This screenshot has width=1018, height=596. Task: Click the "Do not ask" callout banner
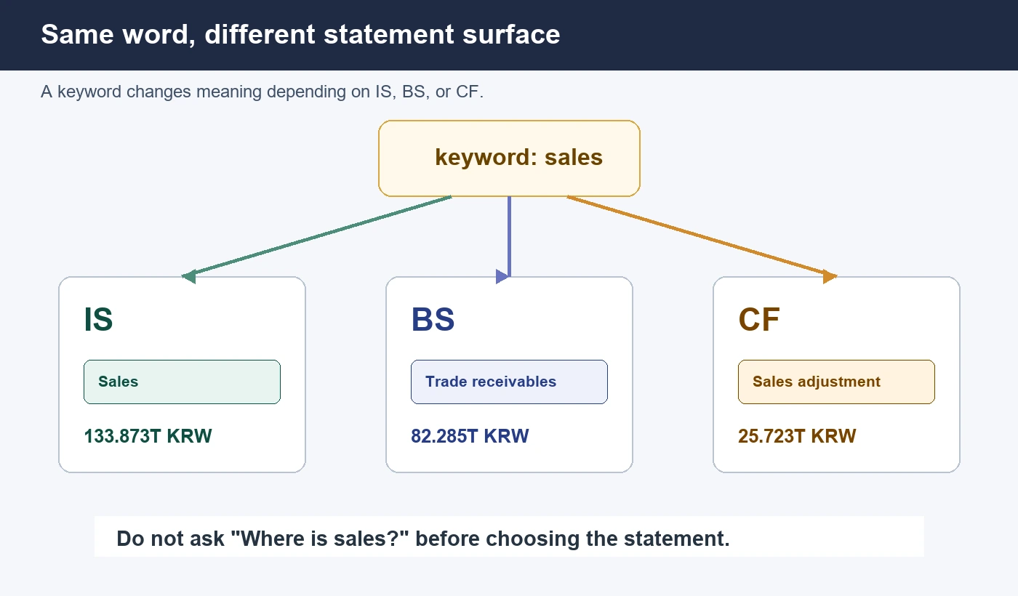pos(509,536)
